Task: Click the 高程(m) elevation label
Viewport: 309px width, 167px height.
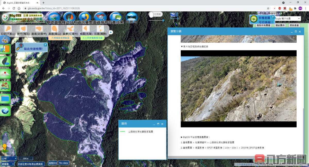Action: pyautogui.click(x=53, y=163)
